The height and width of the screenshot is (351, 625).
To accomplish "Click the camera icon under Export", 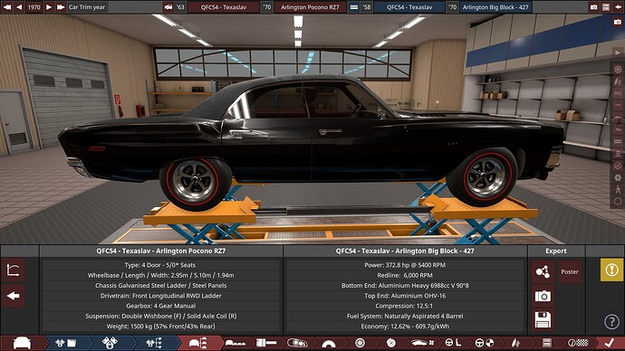I will 543,296.
